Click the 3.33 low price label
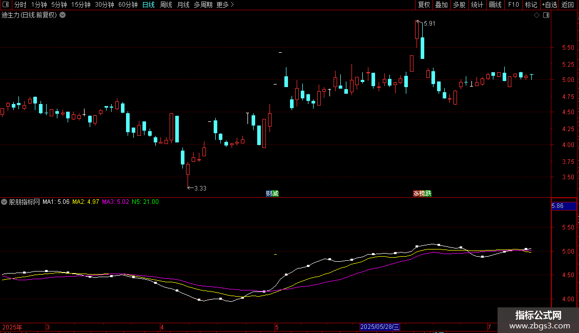This screenshot has height=333, width=579. pyautogui.click(x=200, y=189)
